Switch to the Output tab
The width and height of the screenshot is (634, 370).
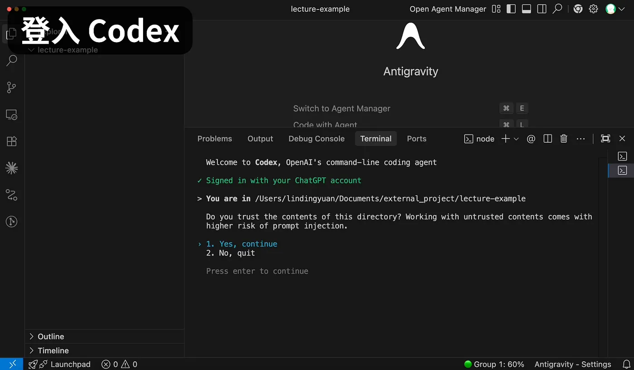click(x=260, y=139)
